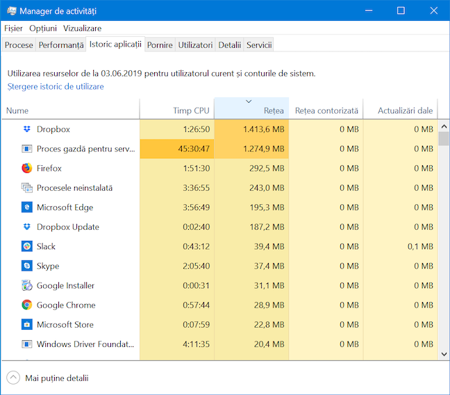
Task: Click the 1.413,6 MB network cell
Action: (251, 129)
